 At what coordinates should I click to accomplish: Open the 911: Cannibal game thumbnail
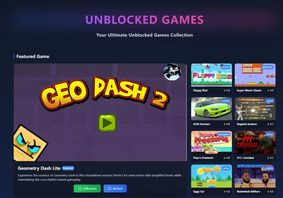[255, 142]
